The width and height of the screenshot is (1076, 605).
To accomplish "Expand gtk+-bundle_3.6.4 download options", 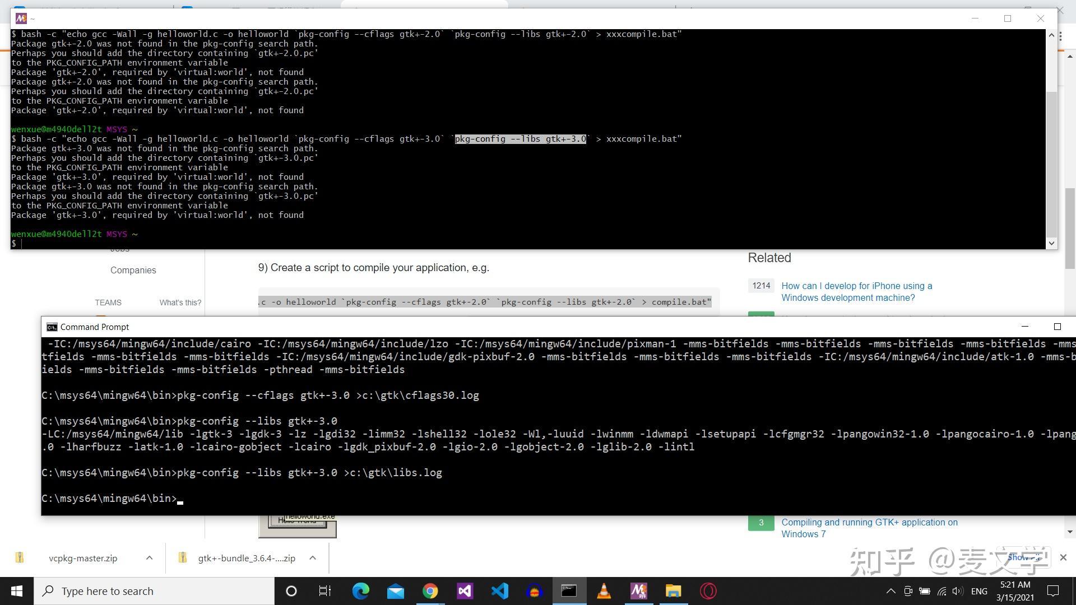I will tap(313, 558).
